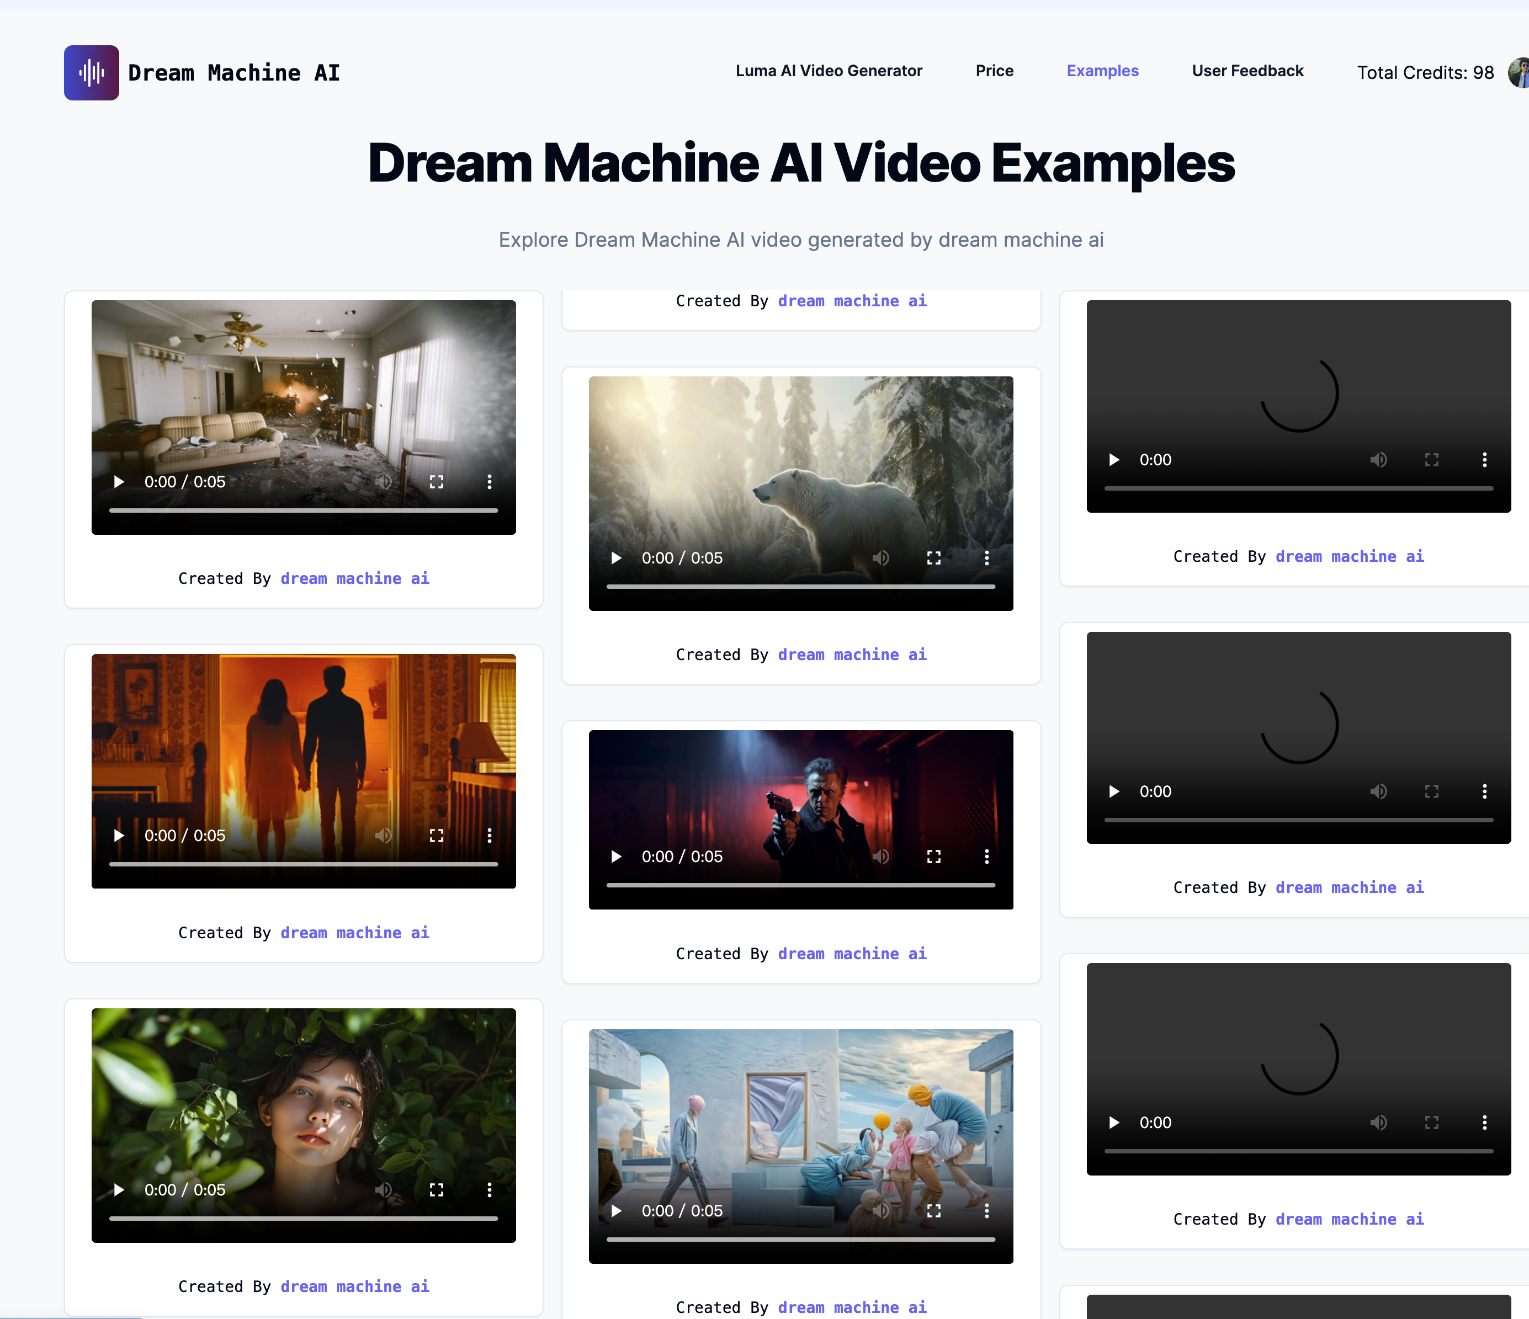
Task: Open three-dot menu on woman in leaves video
Action: (489, 1190)
